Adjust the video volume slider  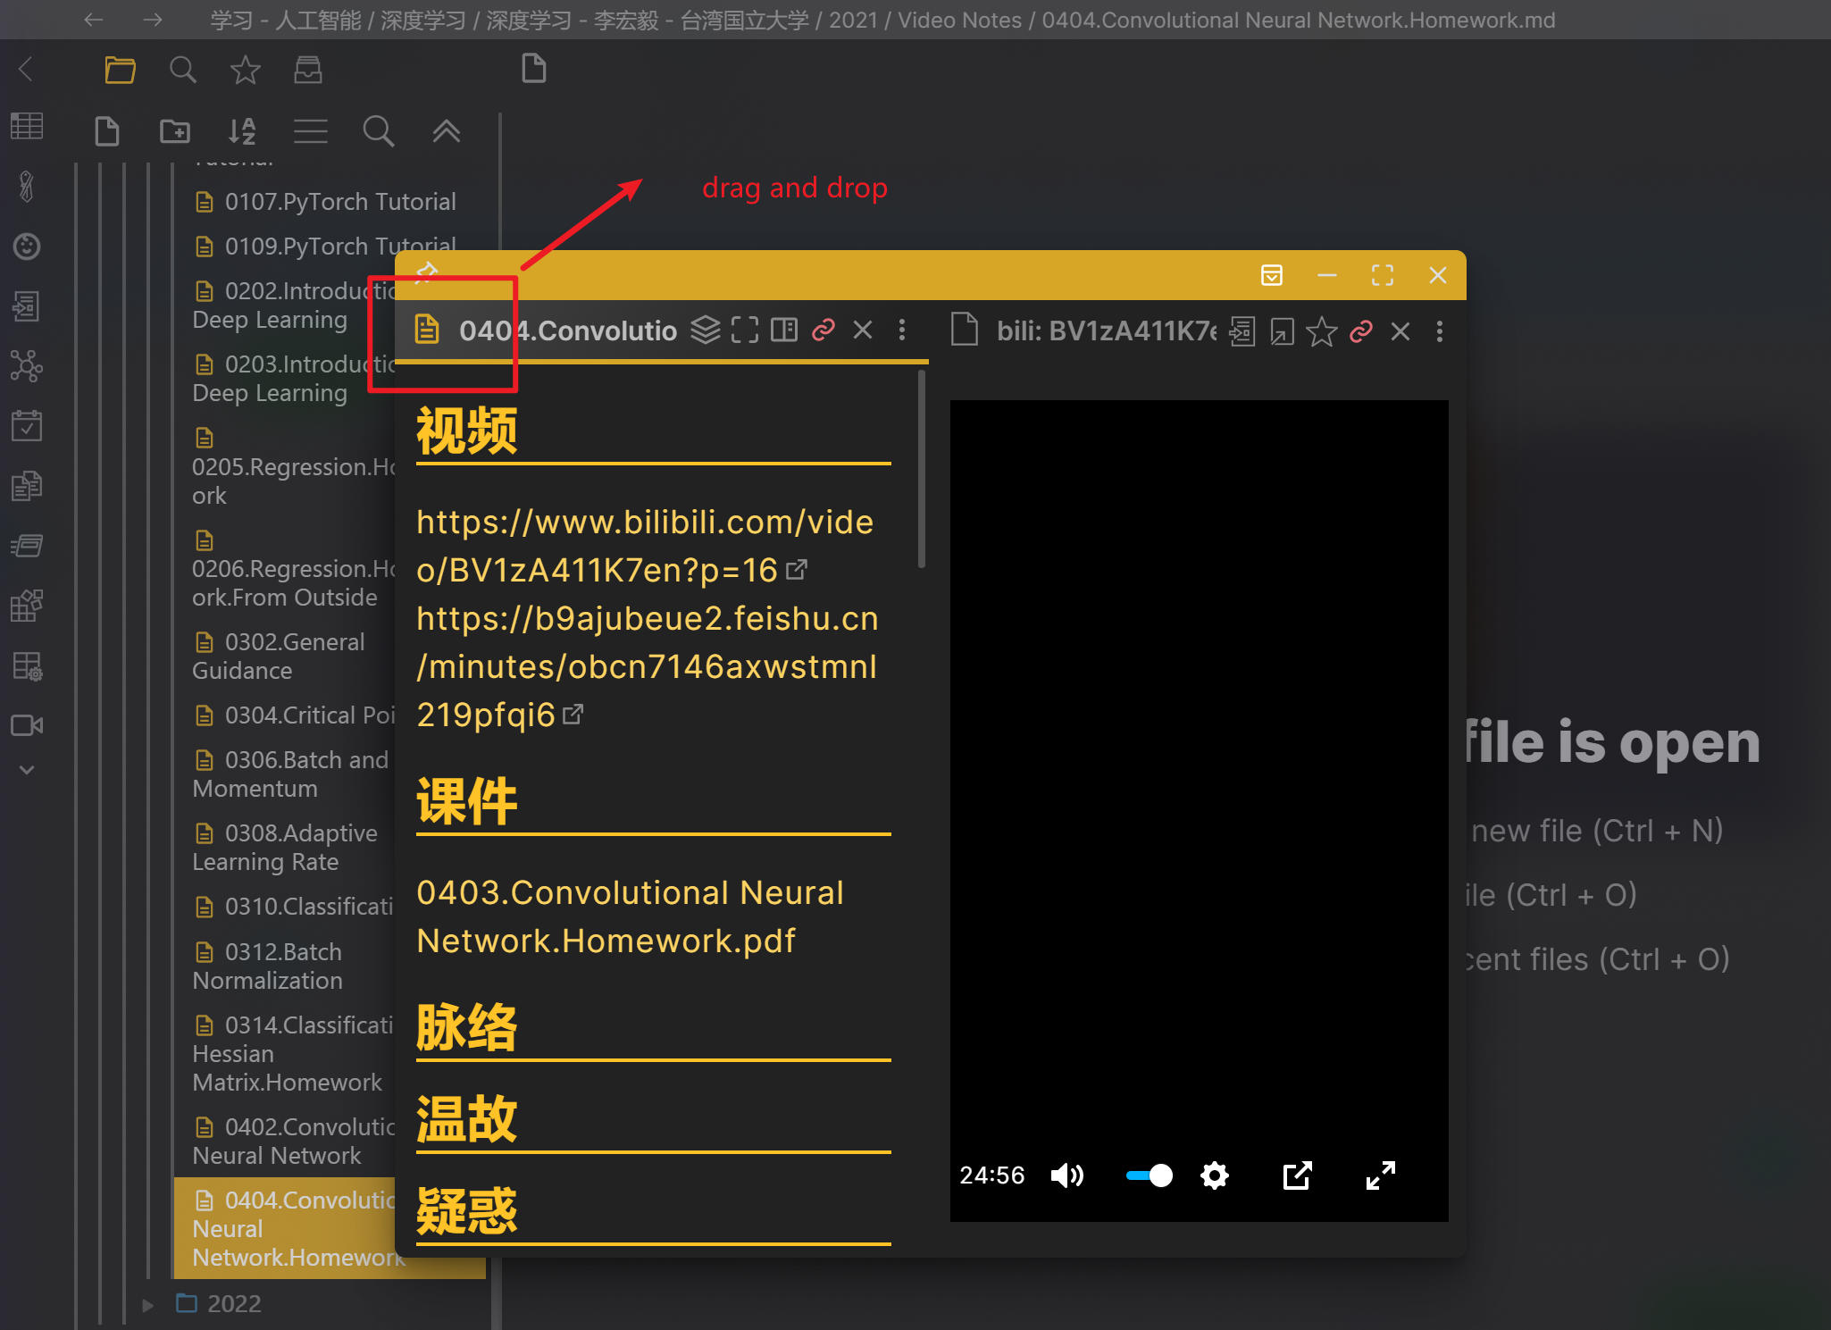(x=1150, y=1175)
